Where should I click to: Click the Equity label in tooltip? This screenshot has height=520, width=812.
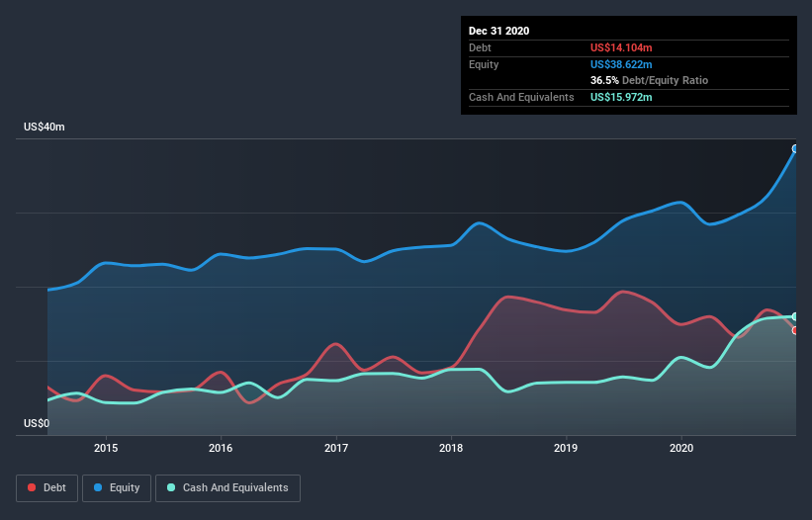484,64
